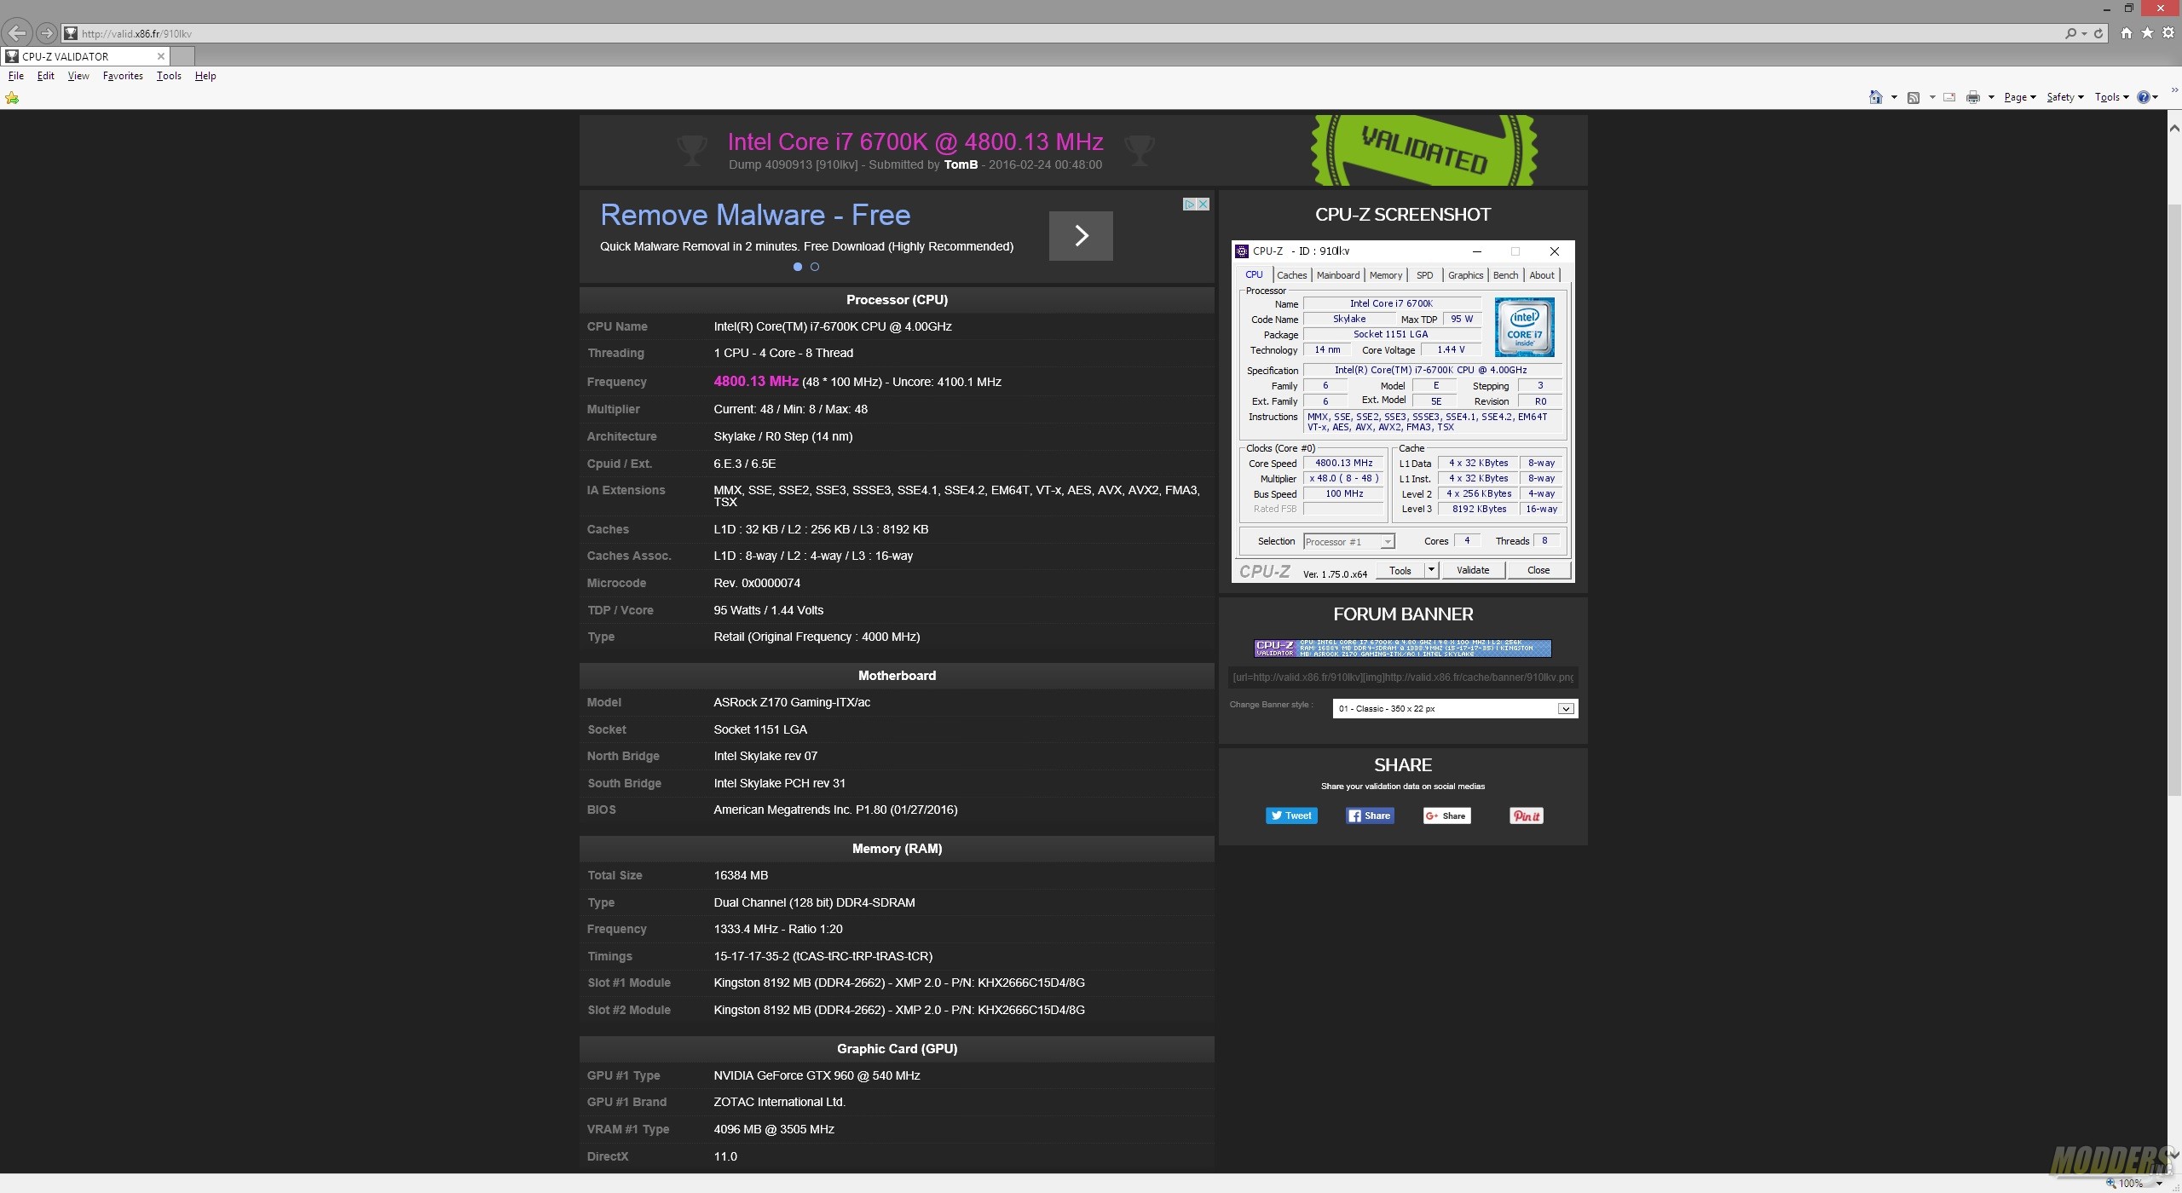Open the gear Tools icon
The height and width of the screenshot is (1193, 2182).
coord(2168,32)
